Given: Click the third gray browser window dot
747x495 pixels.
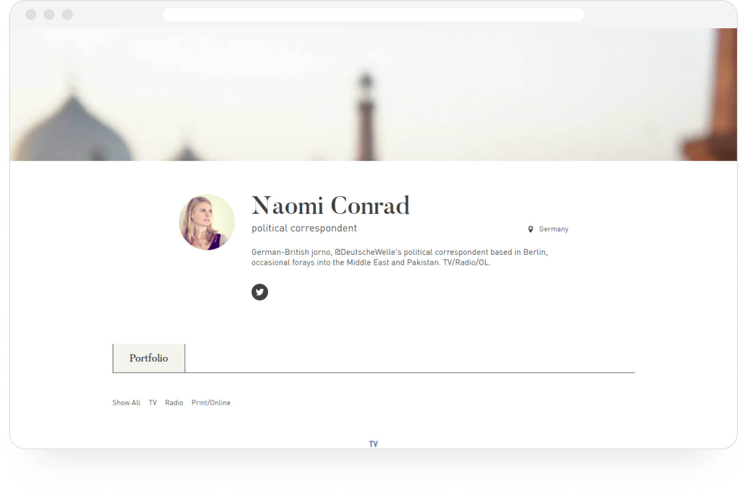Looking at the screenshot, I should click(x=67, y=15).
